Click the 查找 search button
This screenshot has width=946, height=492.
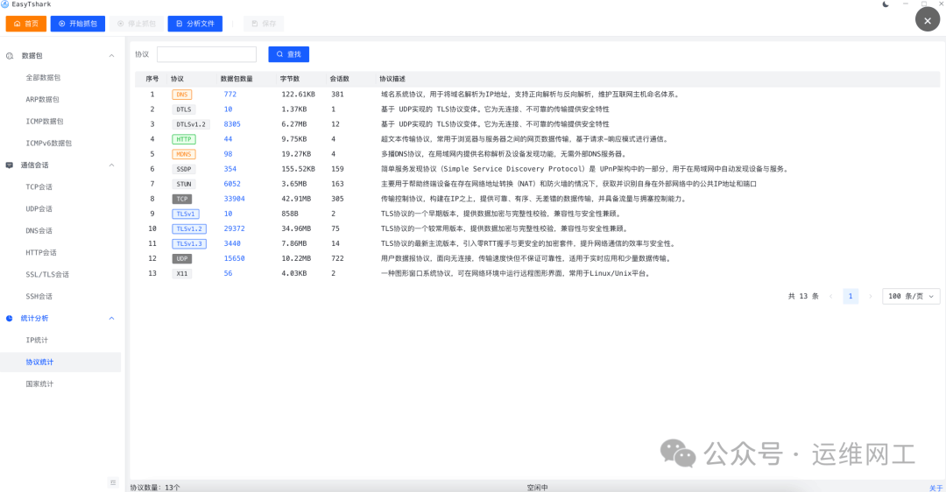[288, 54]
